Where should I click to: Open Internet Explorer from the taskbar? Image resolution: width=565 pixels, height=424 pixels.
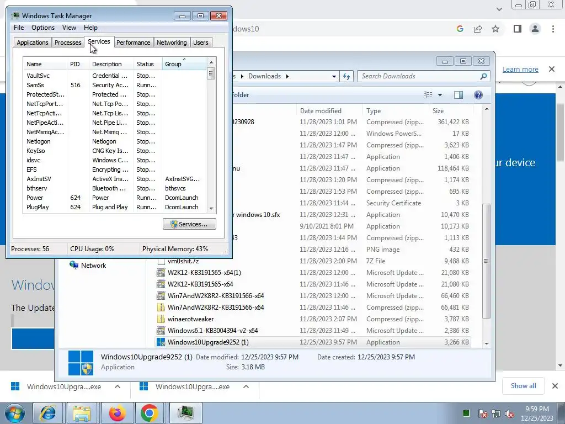(49, 413)
